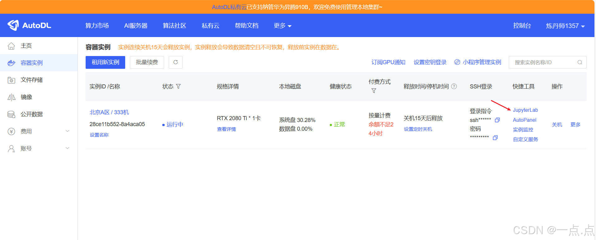Click 关机 to shut down instance

point(557,125)
